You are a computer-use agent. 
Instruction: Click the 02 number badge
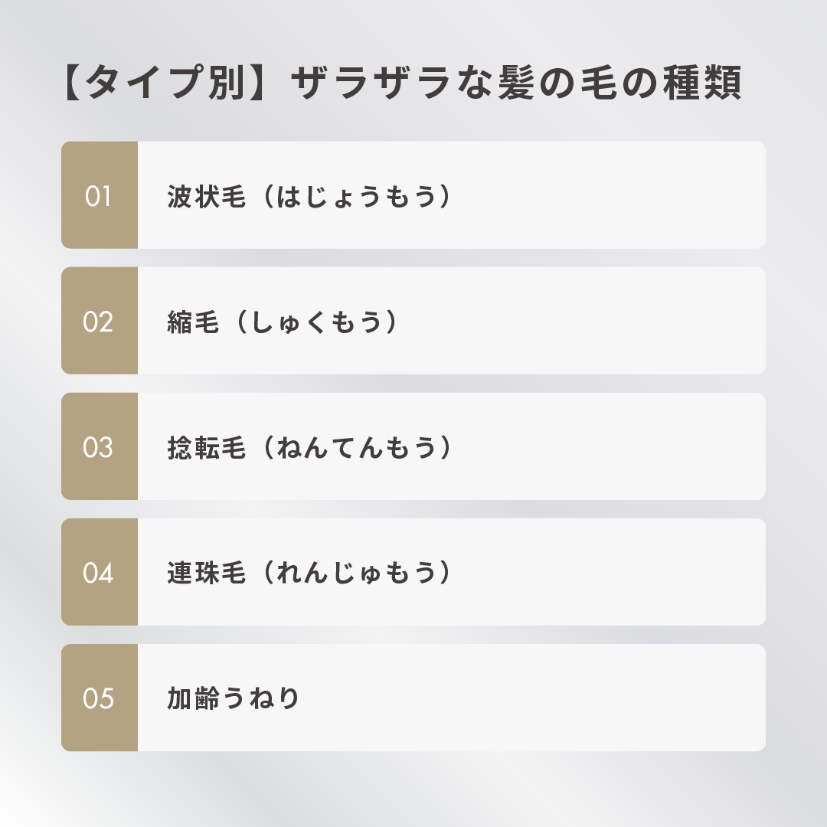pos(99,321)
